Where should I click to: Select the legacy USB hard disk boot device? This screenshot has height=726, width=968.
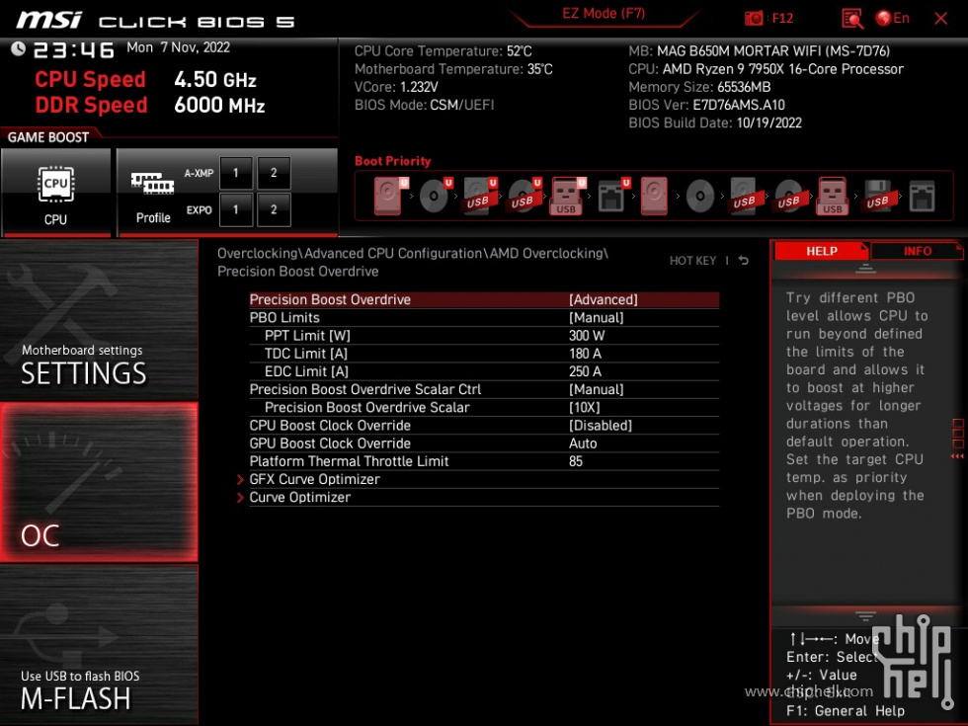tap(745, 197)
